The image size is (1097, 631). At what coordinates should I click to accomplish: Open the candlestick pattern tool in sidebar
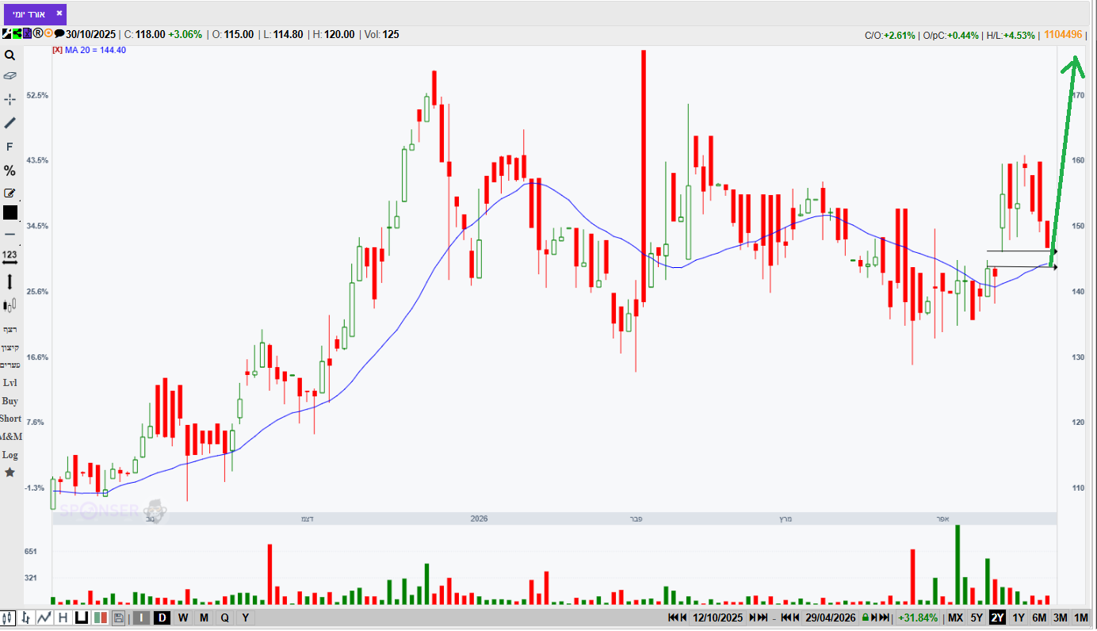point(10,305)
